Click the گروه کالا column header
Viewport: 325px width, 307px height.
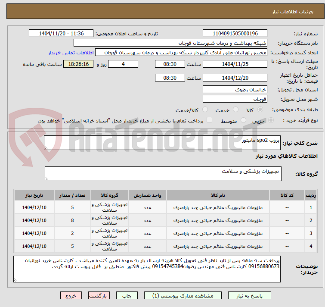click(109, 195)
